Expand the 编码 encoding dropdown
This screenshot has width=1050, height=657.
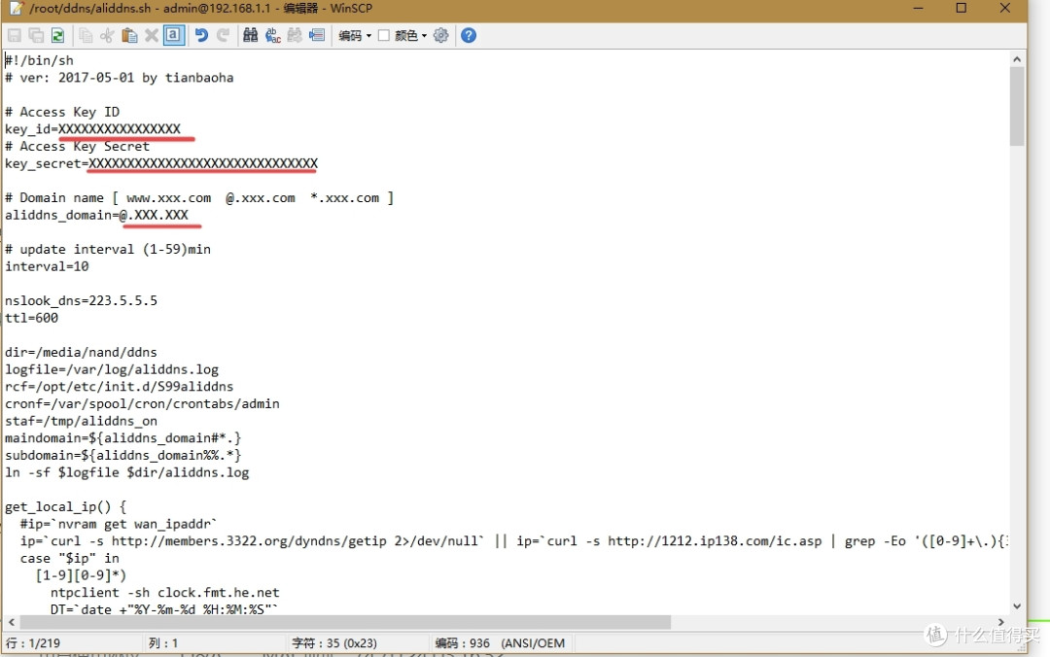pos(355,36)
